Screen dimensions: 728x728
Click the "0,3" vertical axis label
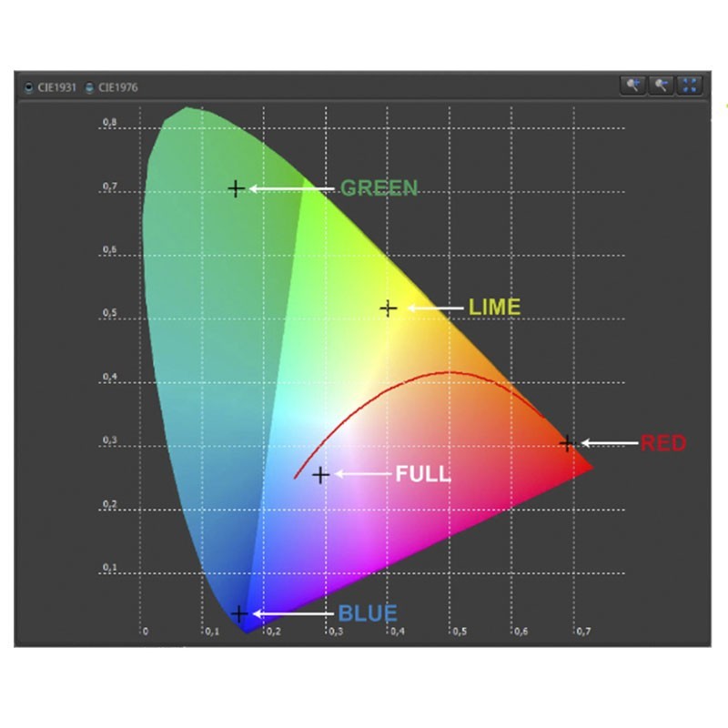pos(109,440)
